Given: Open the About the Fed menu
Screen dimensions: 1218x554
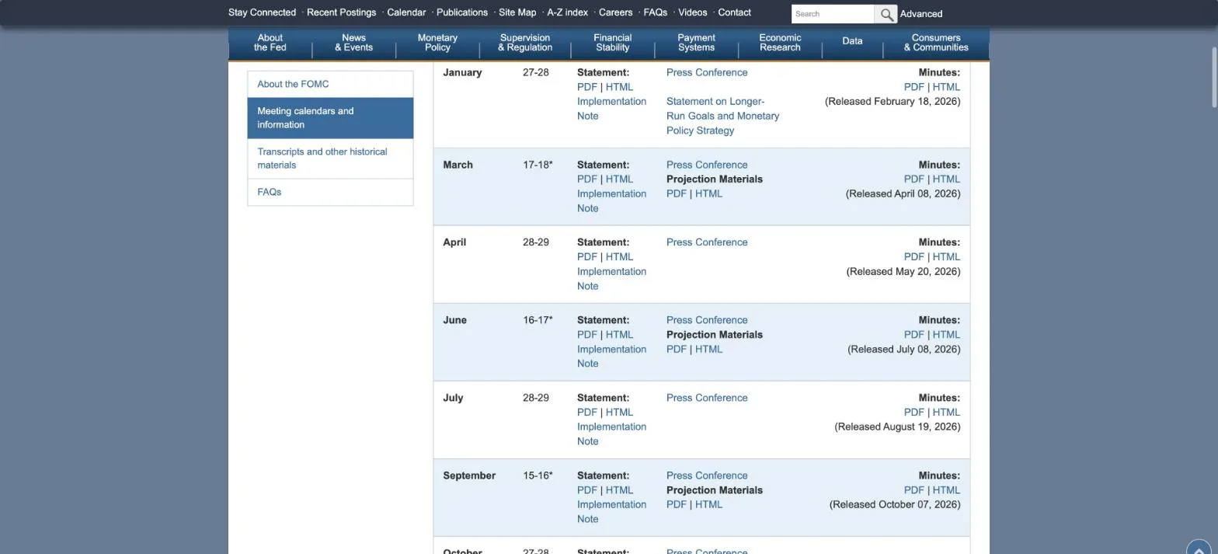Looking at the screenshot, I should [270, 43].
